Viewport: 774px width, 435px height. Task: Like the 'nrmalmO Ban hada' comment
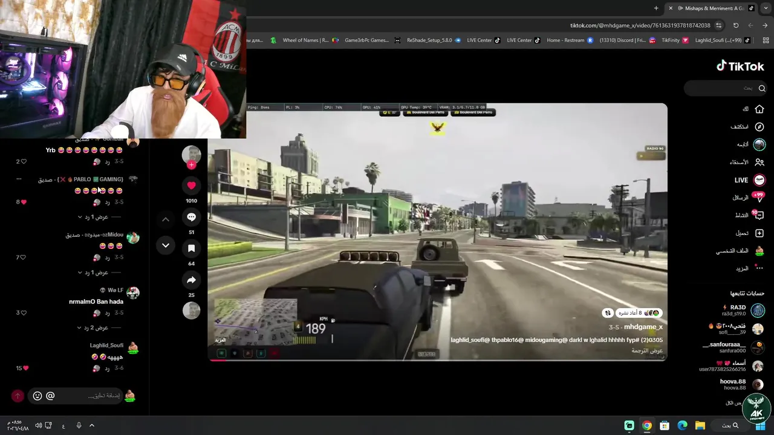click(x=24, y=313)
